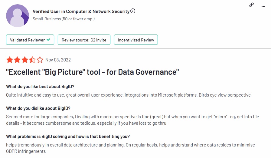
Task: Click the half-filled fourth rating star
Action: pyautogui.click(x=32, y=60)
